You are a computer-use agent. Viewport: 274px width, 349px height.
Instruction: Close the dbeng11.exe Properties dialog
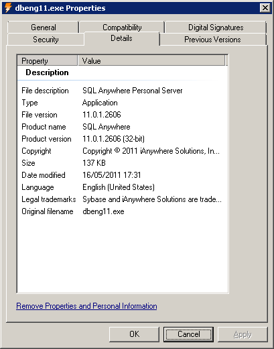(265, 8)
